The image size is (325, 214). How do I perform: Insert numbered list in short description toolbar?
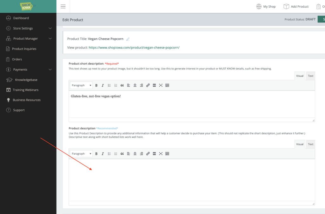point(116,85)
